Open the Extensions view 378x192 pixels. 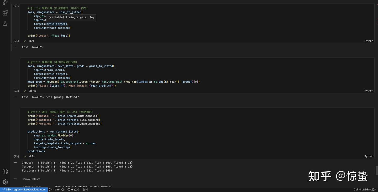tap(5, 12)
